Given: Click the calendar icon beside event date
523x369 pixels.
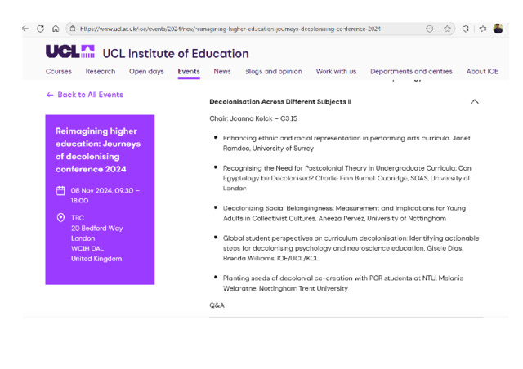Looking at the screenshot, I should click(x=60, y=191).
